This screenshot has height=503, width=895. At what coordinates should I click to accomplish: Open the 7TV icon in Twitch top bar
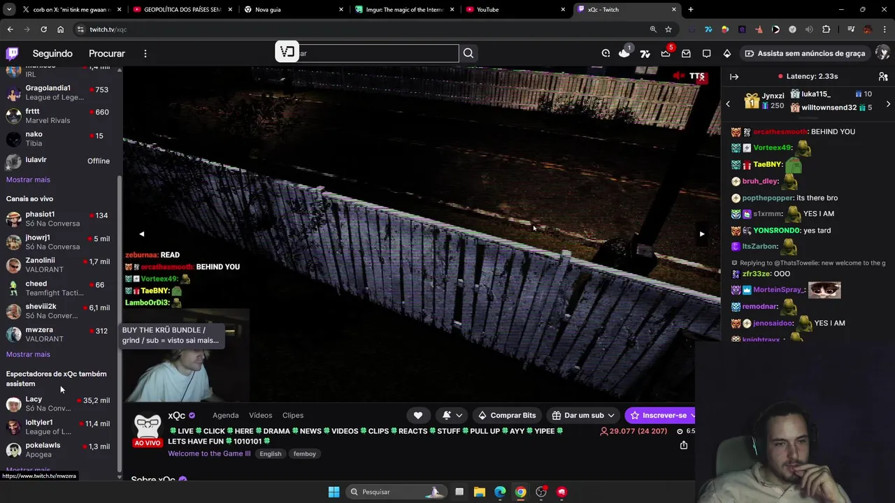[645, 53]
